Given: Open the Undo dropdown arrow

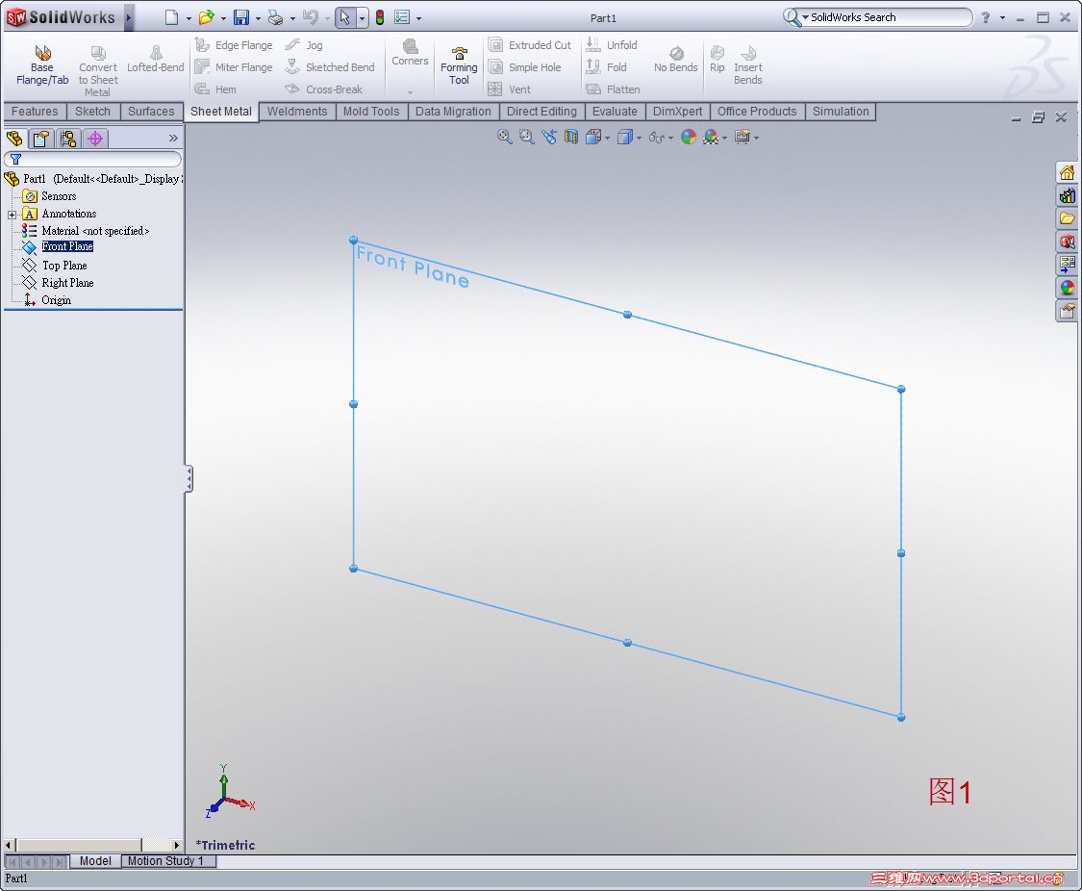Looking at the screenshot, I should 327,18.
